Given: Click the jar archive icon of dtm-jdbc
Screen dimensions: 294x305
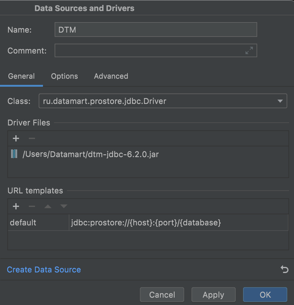Looking at the screenshot, I should (14, 154).
